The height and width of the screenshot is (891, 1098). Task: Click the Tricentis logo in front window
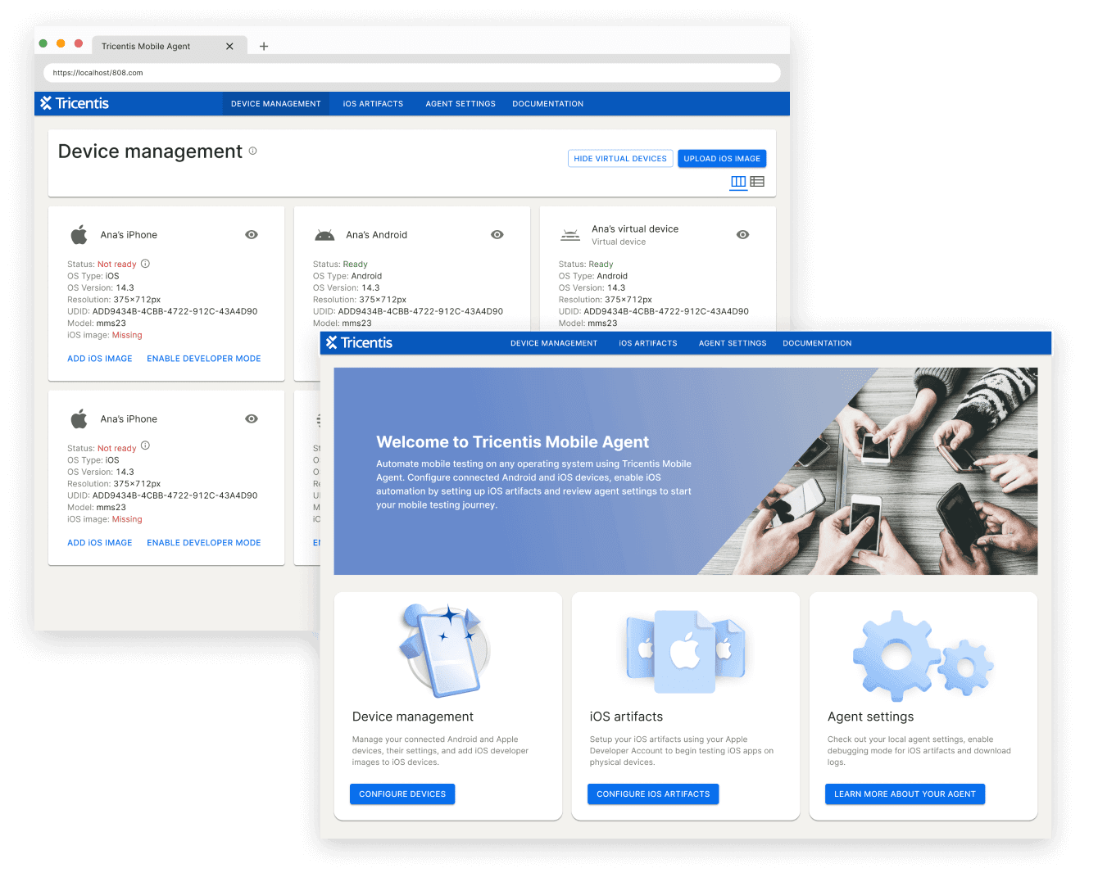tap(359, 343)
